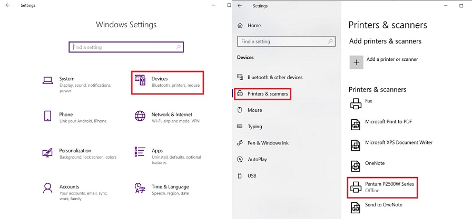This screenshot has width=472, height=219.
Task: Click the Apps list icon
Action: [x=140, y=152]
